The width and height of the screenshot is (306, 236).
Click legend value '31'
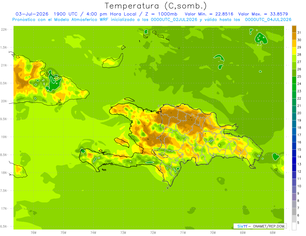click(x=299, y=33)
